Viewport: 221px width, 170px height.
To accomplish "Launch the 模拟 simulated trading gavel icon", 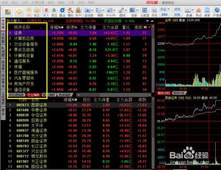I will pos(70,12).
